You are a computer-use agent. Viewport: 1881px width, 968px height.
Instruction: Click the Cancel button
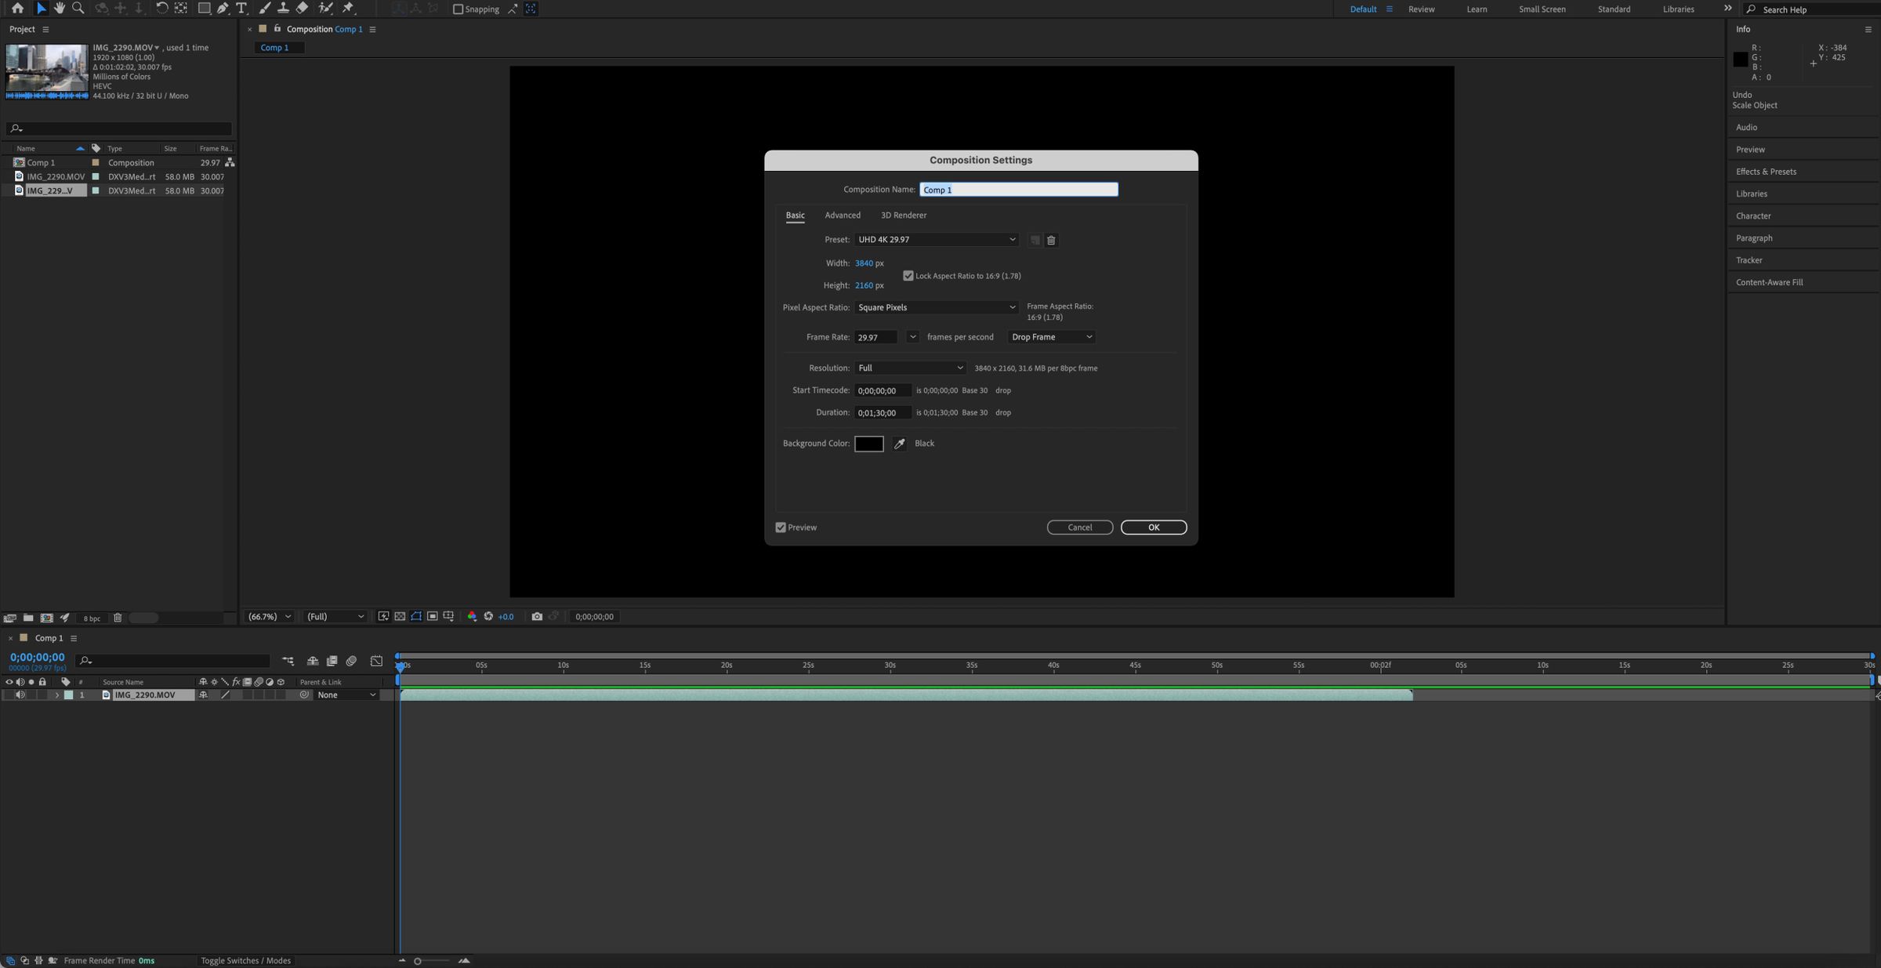pyautogui.click(x=1079, y=528)
